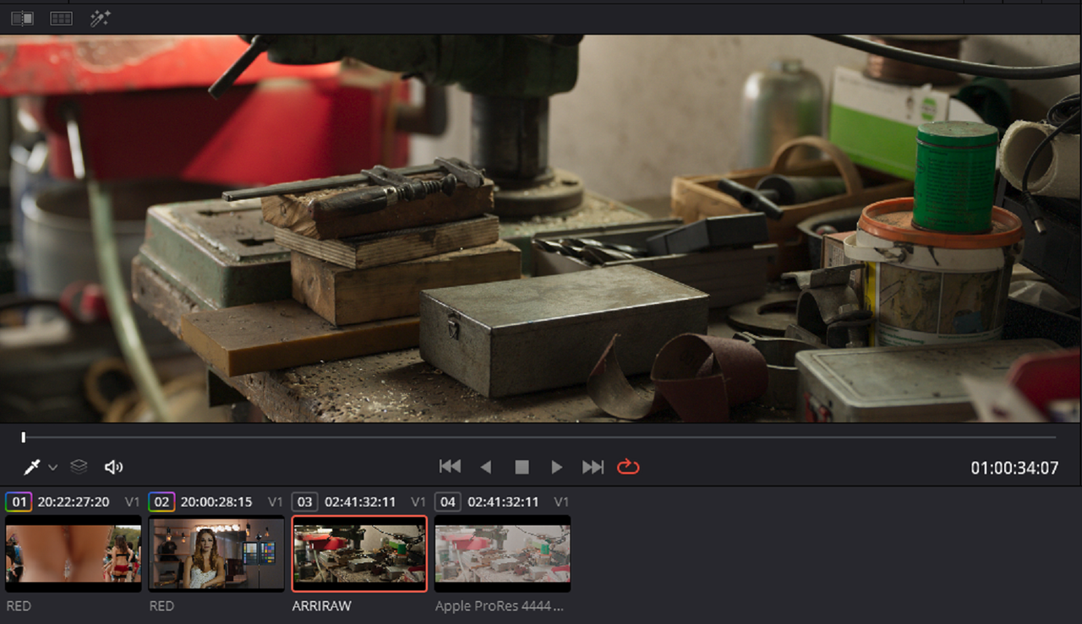Click timecode 20:00:28:15 on clip 02

click(x=216, y=502)
